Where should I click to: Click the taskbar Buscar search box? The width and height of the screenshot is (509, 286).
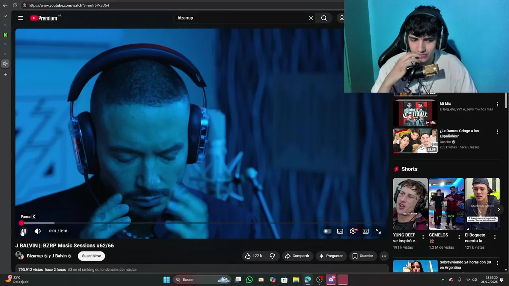[203, 280]
